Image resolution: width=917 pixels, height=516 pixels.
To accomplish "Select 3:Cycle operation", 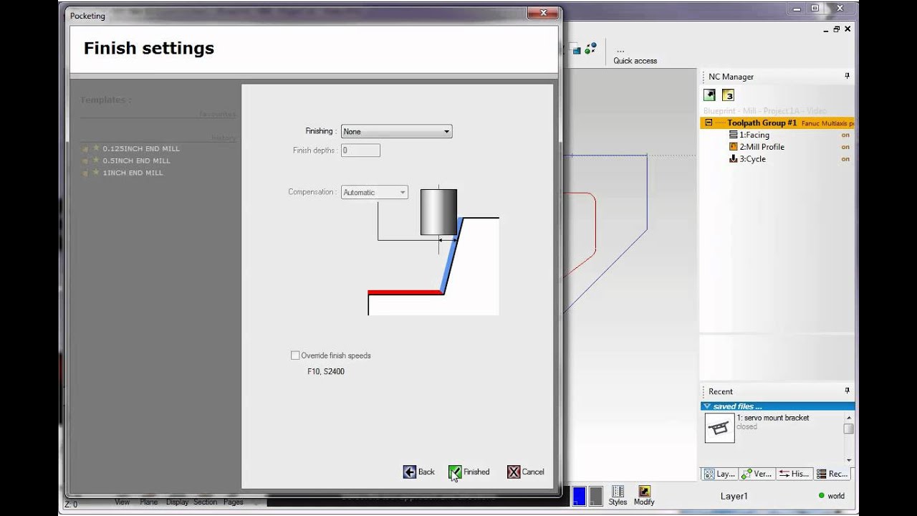I will 752,159.
